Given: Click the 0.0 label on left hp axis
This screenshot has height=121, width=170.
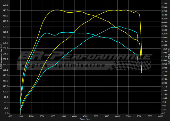Looking at the screenshot, I should click(6, 114).
